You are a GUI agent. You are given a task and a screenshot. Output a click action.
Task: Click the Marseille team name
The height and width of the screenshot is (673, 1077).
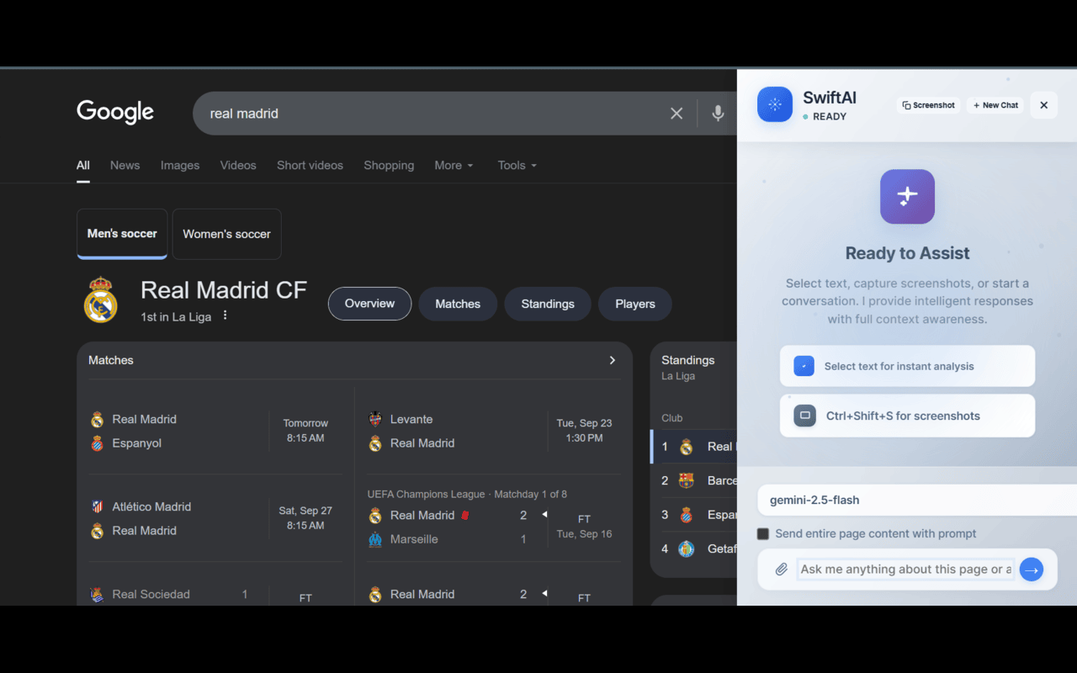(x=414, y=539)
